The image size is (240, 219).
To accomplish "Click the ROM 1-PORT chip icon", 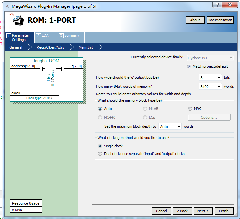I will pyautogui.click(x=18, y=20).
